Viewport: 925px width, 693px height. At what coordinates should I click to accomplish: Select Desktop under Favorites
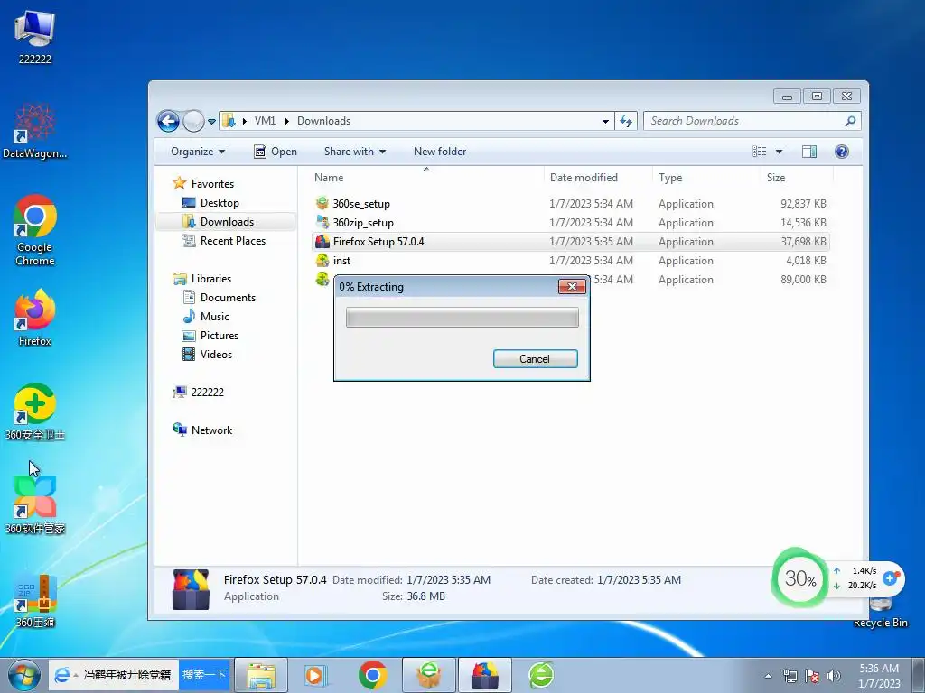[x=210, y=203]
